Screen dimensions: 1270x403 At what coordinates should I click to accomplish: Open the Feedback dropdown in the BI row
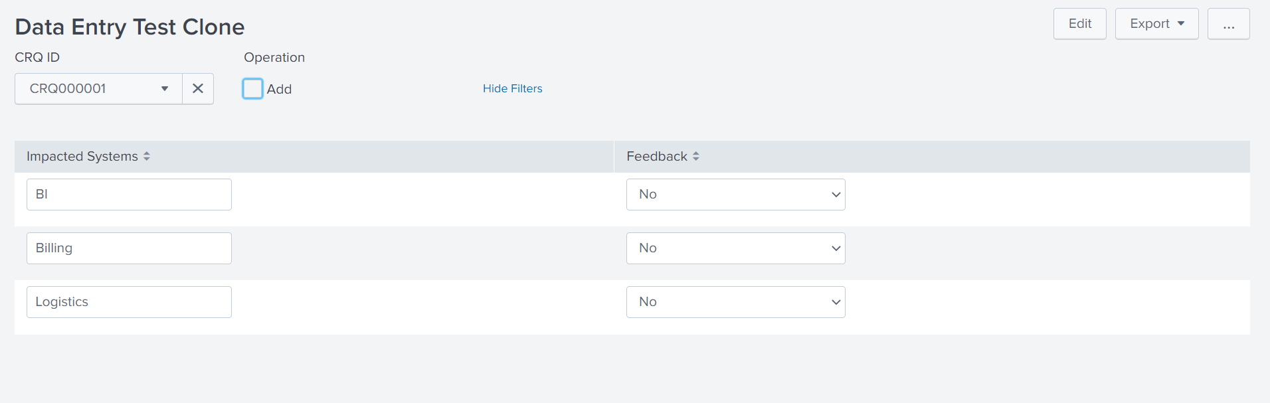(x=735, y=194)
